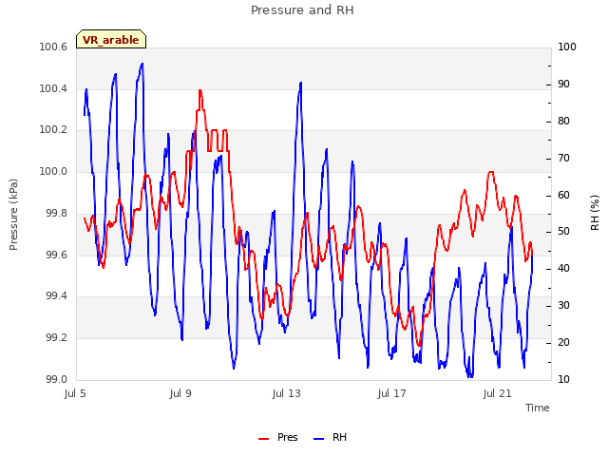608x456 pixels.
Task: Click the Jul 17 x-axis tick label
Action: (392, 393)
